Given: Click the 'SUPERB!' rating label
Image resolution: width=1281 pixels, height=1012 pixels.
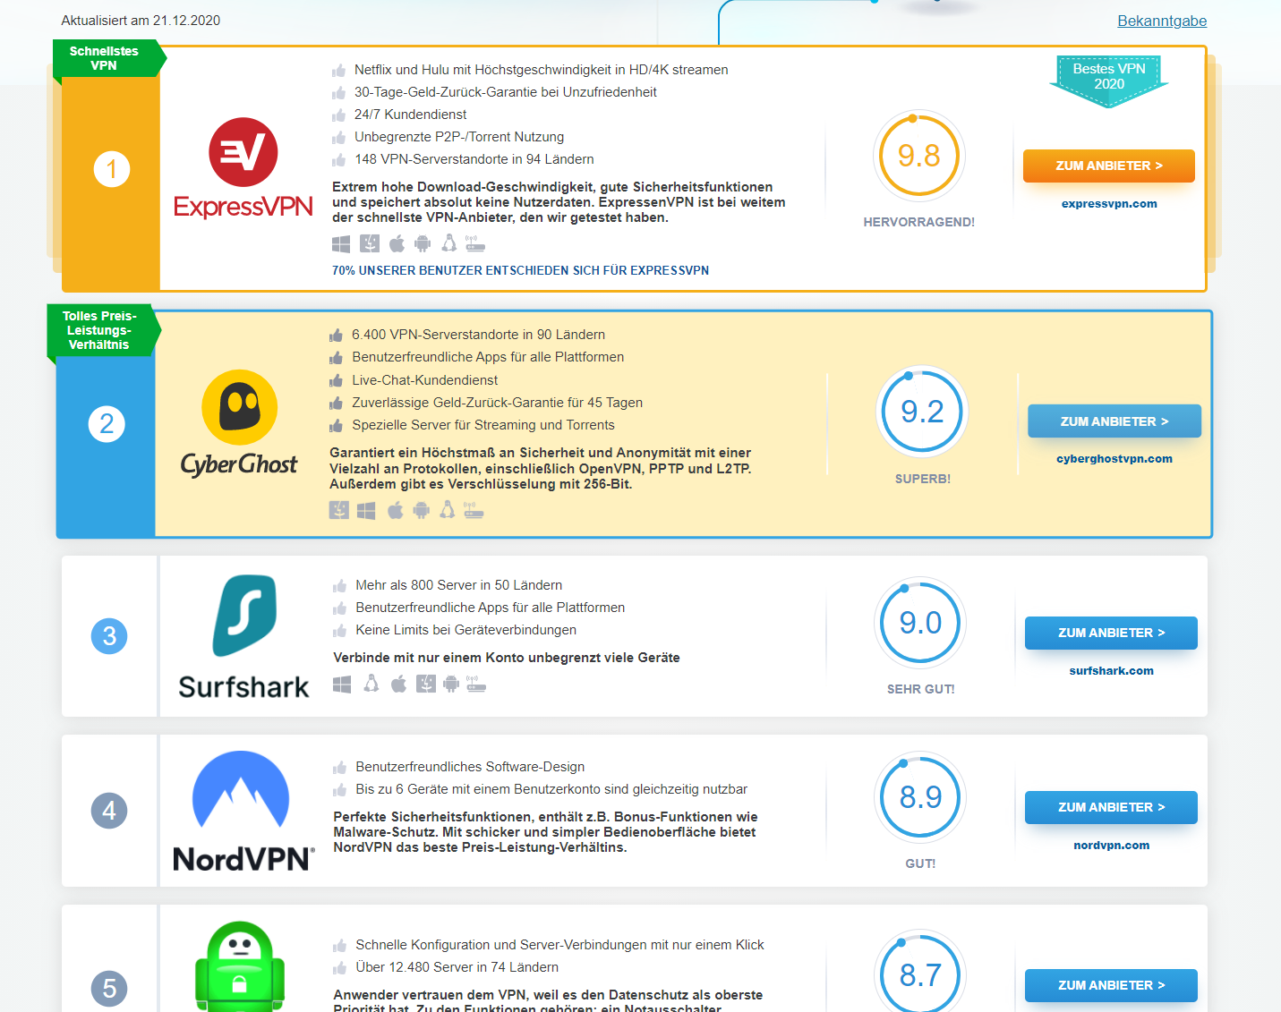Looking at the screenshot, I should [x=923, y=479].
